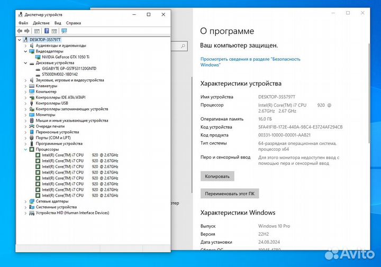The width and height of the screenshot is (381, 267).
Task: Click the Звуковые, игровые speaker icon
Action: pyautogui.click(x=32, y=80)
